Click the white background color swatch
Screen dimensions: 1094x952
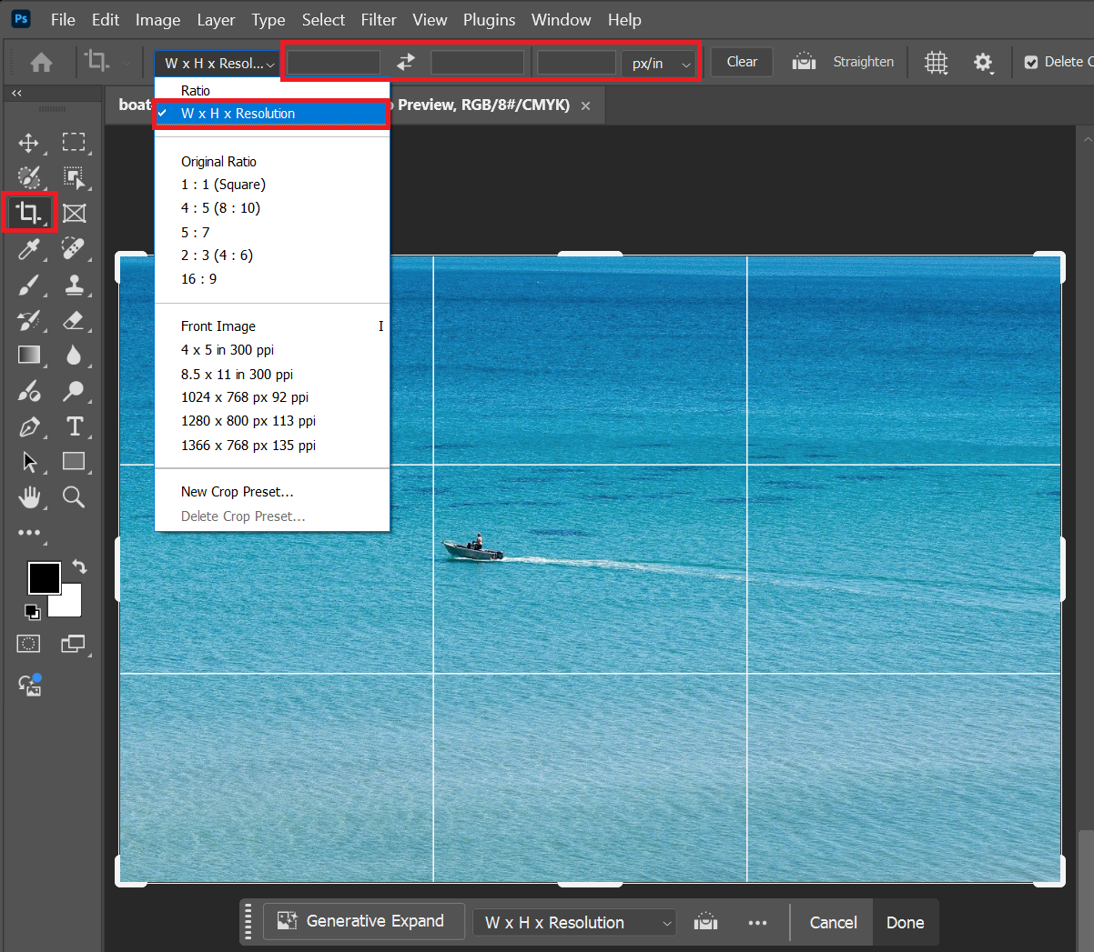69,605
